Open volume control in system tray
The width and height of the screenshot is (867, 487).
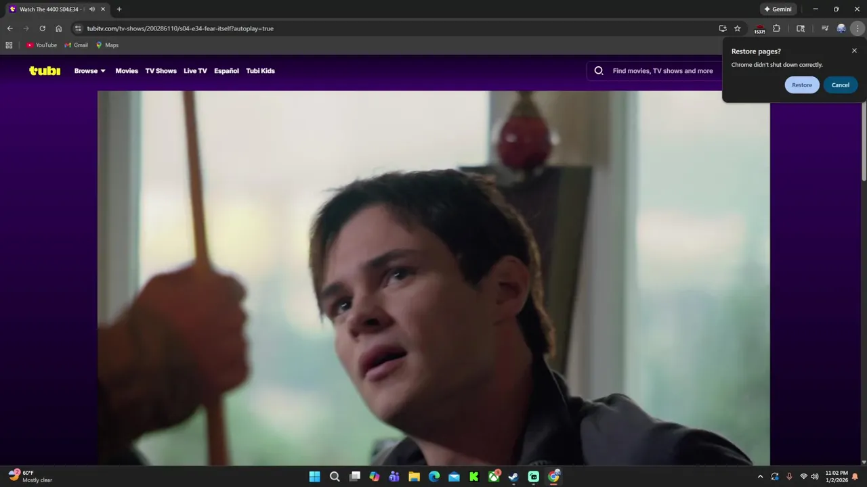815,477
